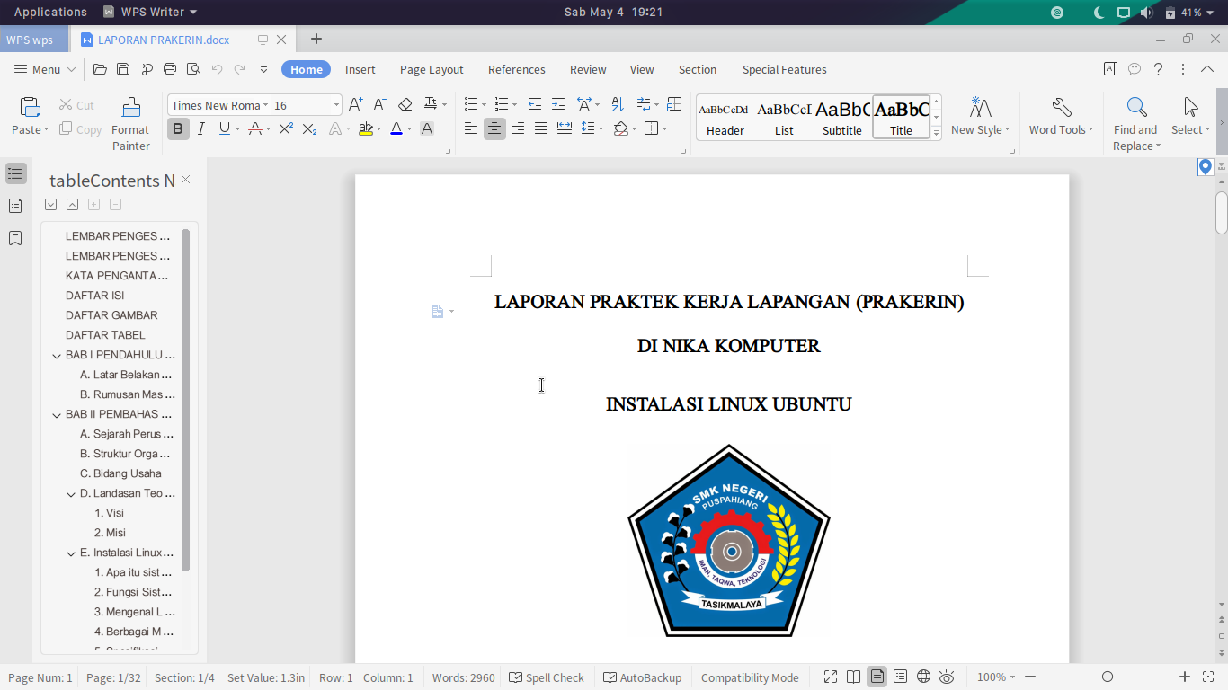Click the Grow Font size icon
1228x690 pixels.
(x=356, y=105)
